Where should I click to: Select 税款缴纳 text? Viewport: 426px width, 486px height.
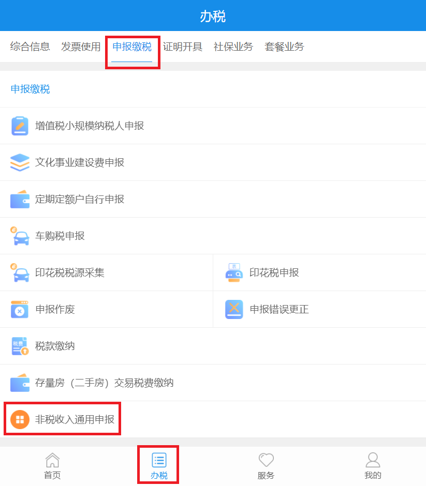click(x=55, y=346)
